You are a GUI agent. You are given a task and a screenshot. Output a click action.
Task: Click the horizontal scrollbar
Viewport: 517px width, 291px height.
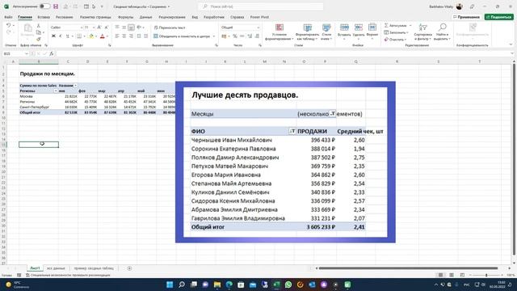(x=408, y=268)
